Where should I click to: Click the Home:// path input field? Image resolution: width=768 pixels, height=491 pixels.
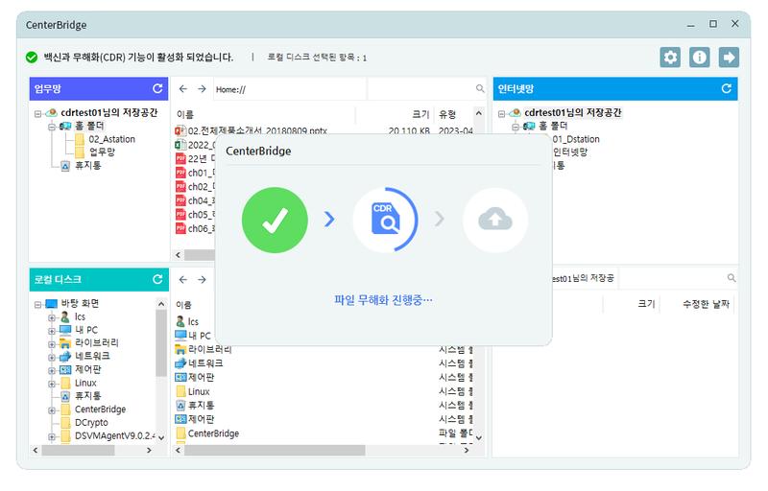[x=288, y=89]
